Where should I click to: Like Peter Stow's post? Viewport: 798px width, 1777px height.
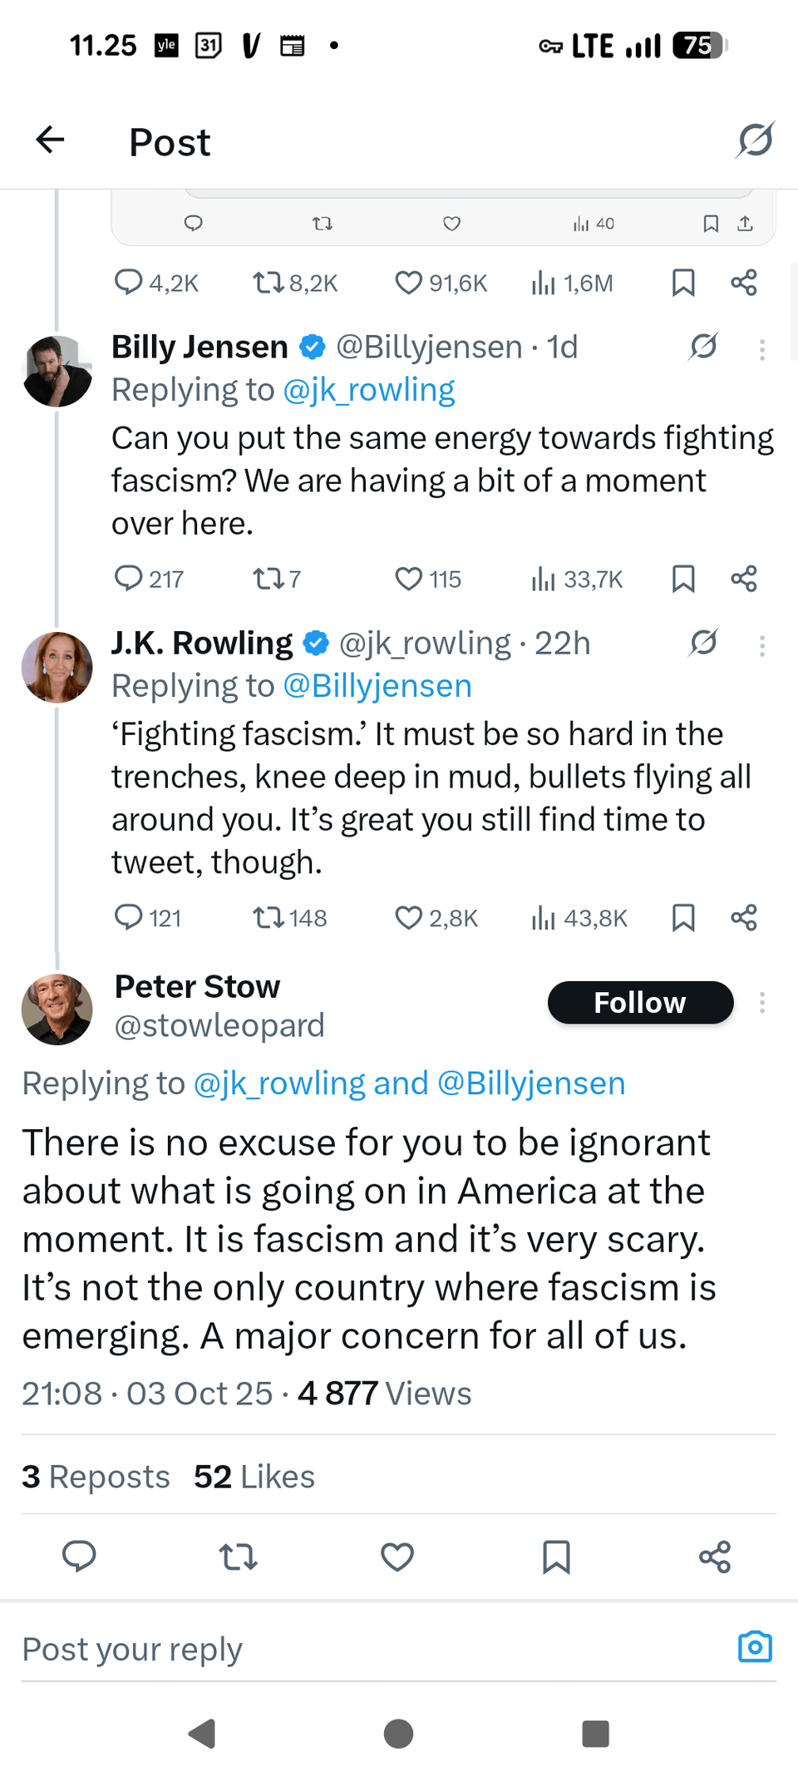397,1557
